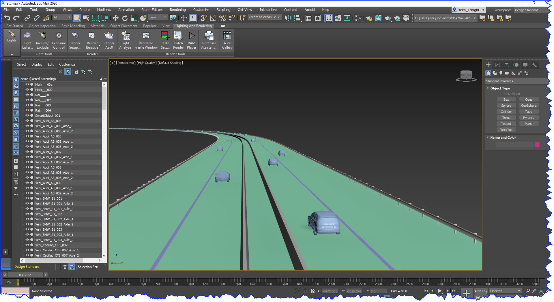
Task: Open the RAM Player
Action: (191, 40)
